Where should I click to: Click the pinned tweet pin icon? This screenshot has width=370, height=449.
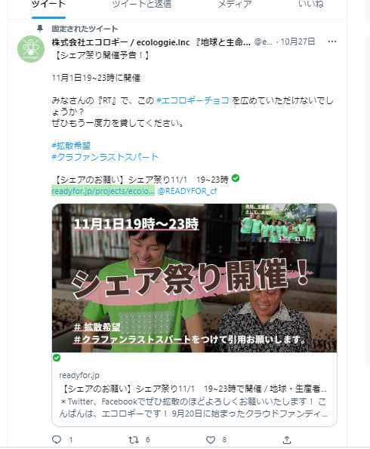[x=40, y=29]
